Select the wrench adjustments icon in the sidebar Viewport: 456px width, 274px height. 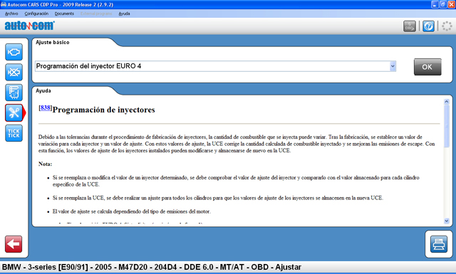pos(14,112)
